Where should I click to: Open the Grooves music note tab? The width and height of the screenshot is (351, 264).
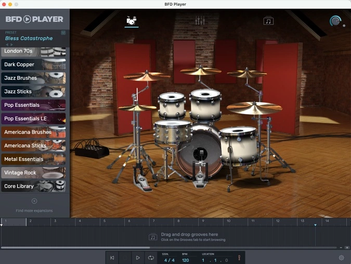268,21
